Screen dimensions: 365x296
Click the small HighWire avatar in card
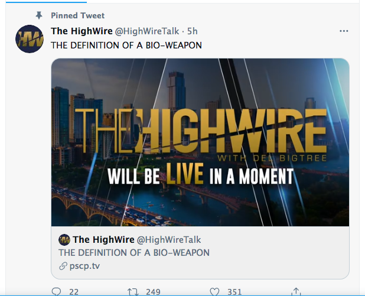[x=64, y=240]
